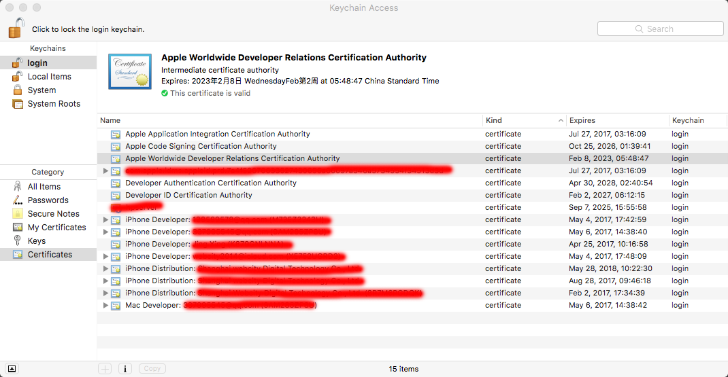Click the Certificates category icon
The height and width of the screenshot is (377, 728).
pos(18,255)
